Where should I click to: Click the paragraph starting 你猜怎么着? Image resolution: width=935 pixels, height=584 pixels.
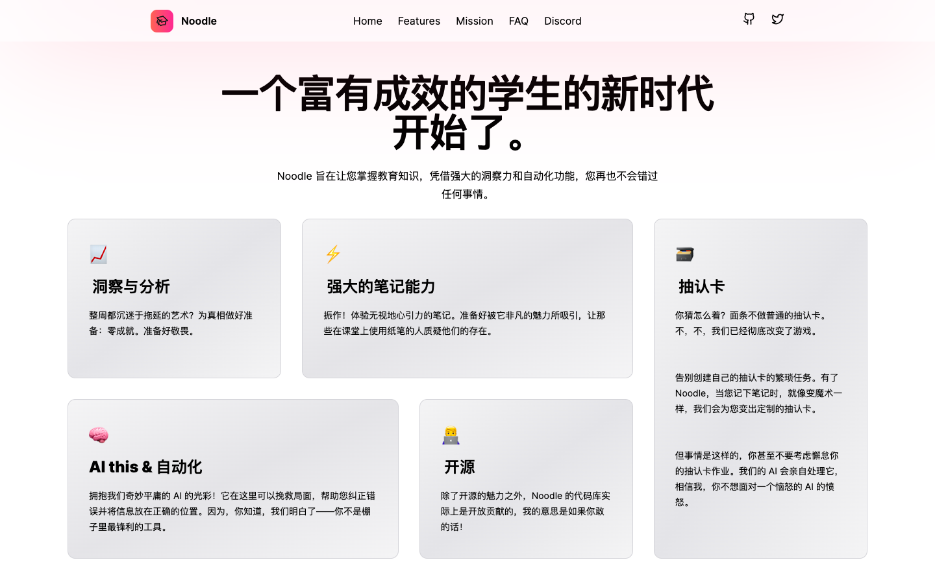752,323
